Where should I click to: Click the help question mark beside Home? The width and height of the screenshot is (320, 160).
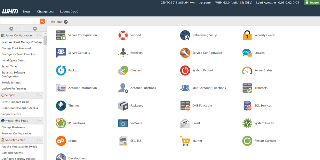click(66, 22)
